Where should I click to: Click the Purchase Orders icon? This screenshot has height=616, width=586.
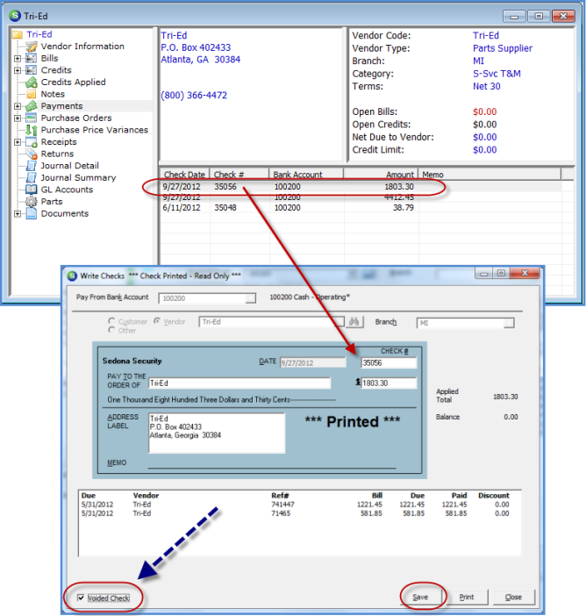(x=32, y=118)
